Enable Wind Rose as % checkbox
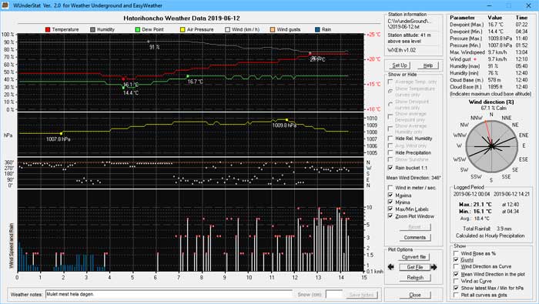This screenshot has height=304, width=539. [456, 253]
